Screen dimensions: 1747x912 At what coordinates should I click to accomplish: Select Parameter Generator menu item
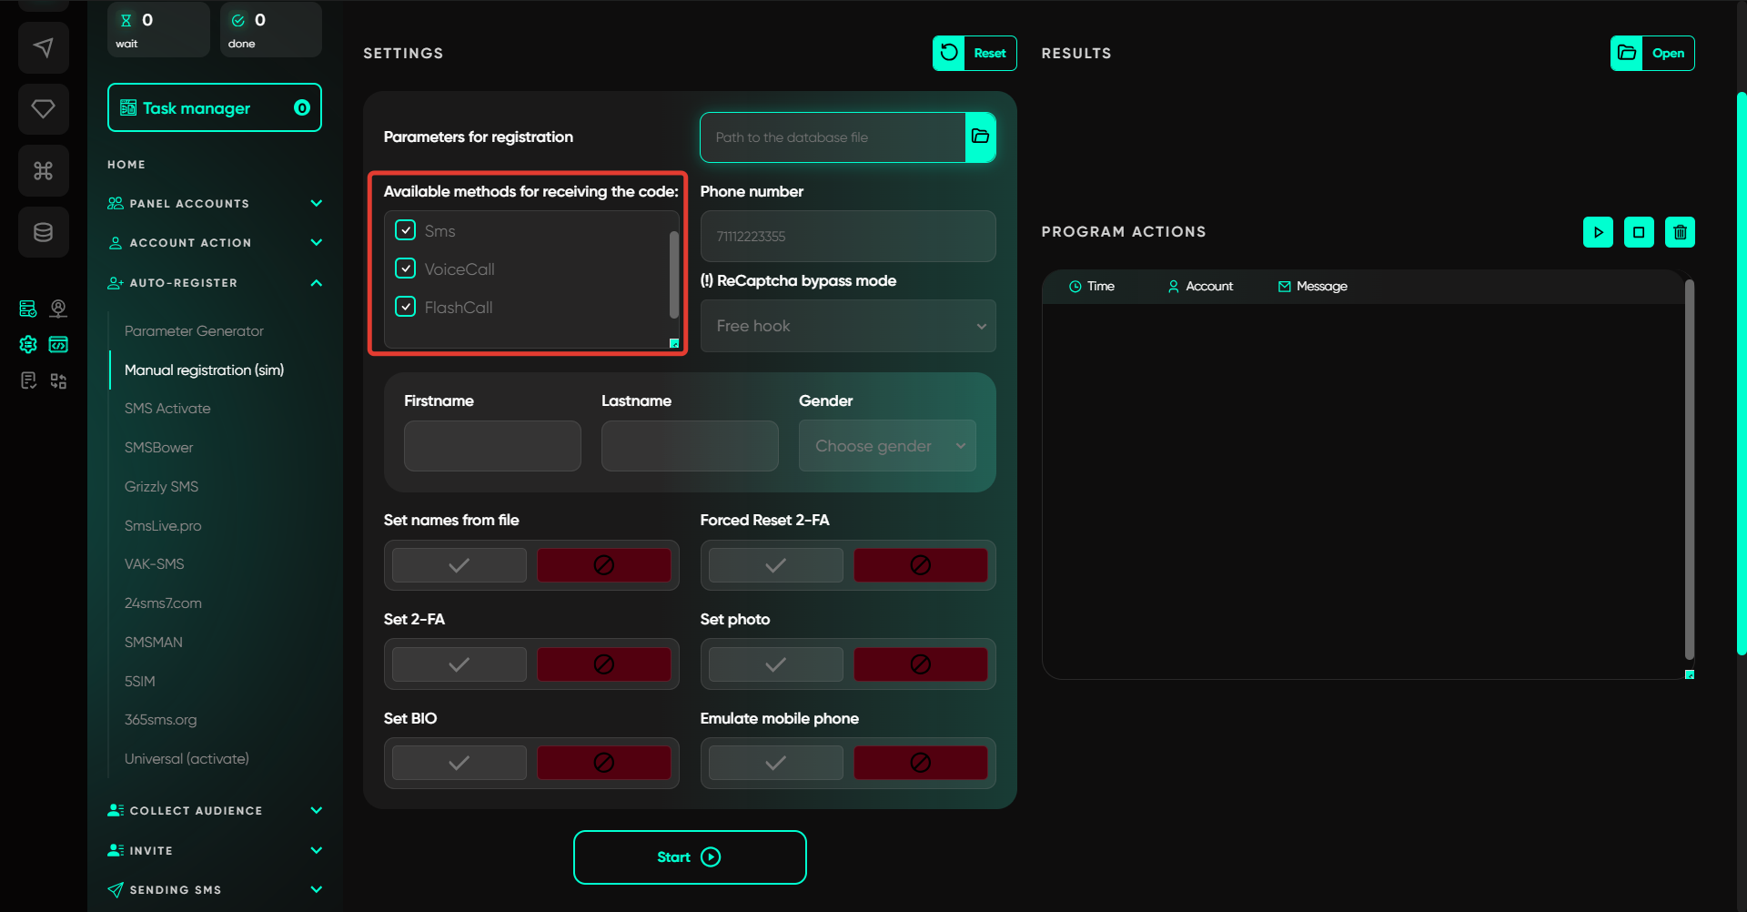pyautogui.click(x=194, y=331)
